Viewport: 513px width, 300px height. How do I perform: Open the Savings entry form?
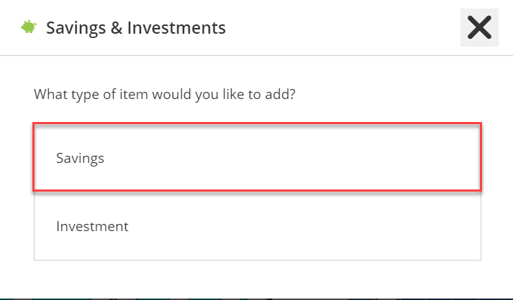coord(257,157)
